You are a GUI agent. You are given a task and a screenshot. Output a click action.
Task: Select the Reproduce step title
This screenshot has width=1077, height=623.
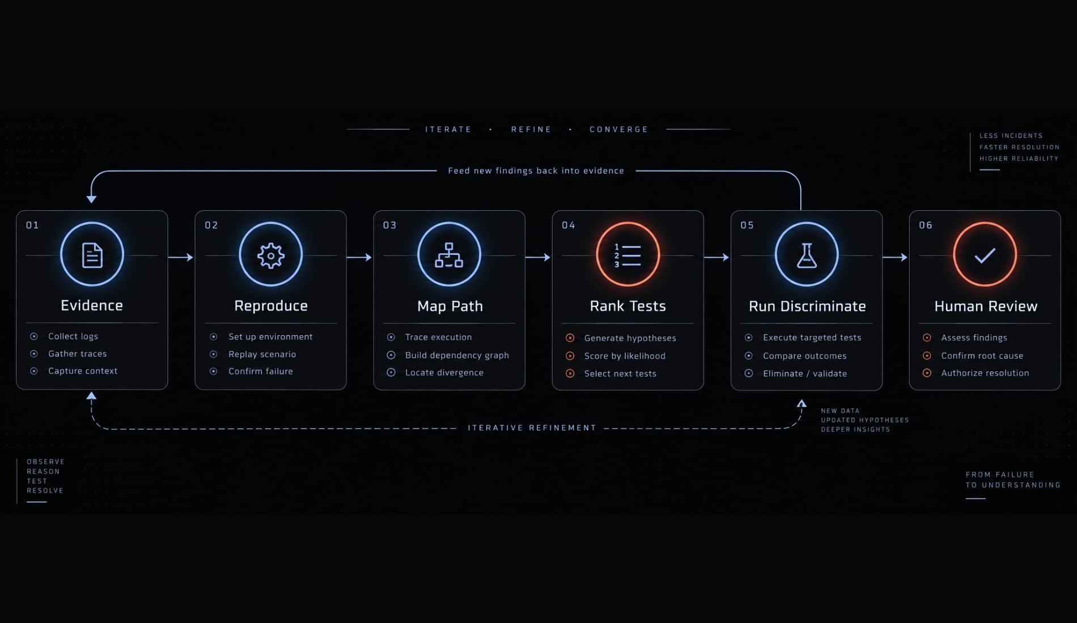(x=271, y=306)
